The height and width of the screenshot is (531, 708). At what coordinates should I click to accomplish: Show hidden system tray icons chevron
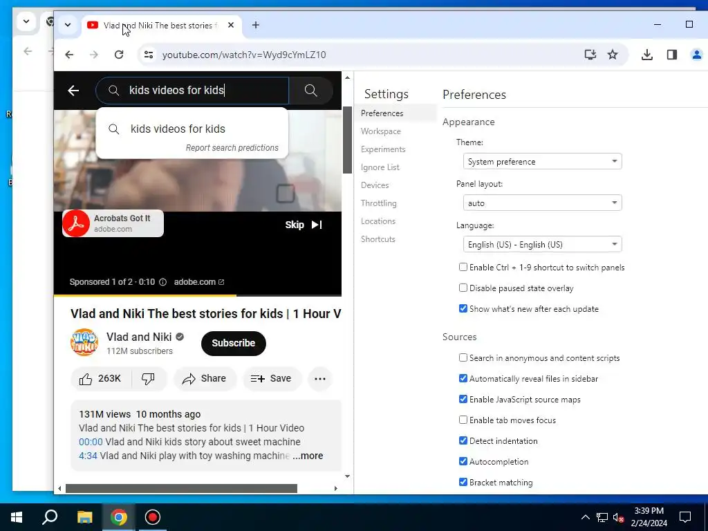(585, 517)
